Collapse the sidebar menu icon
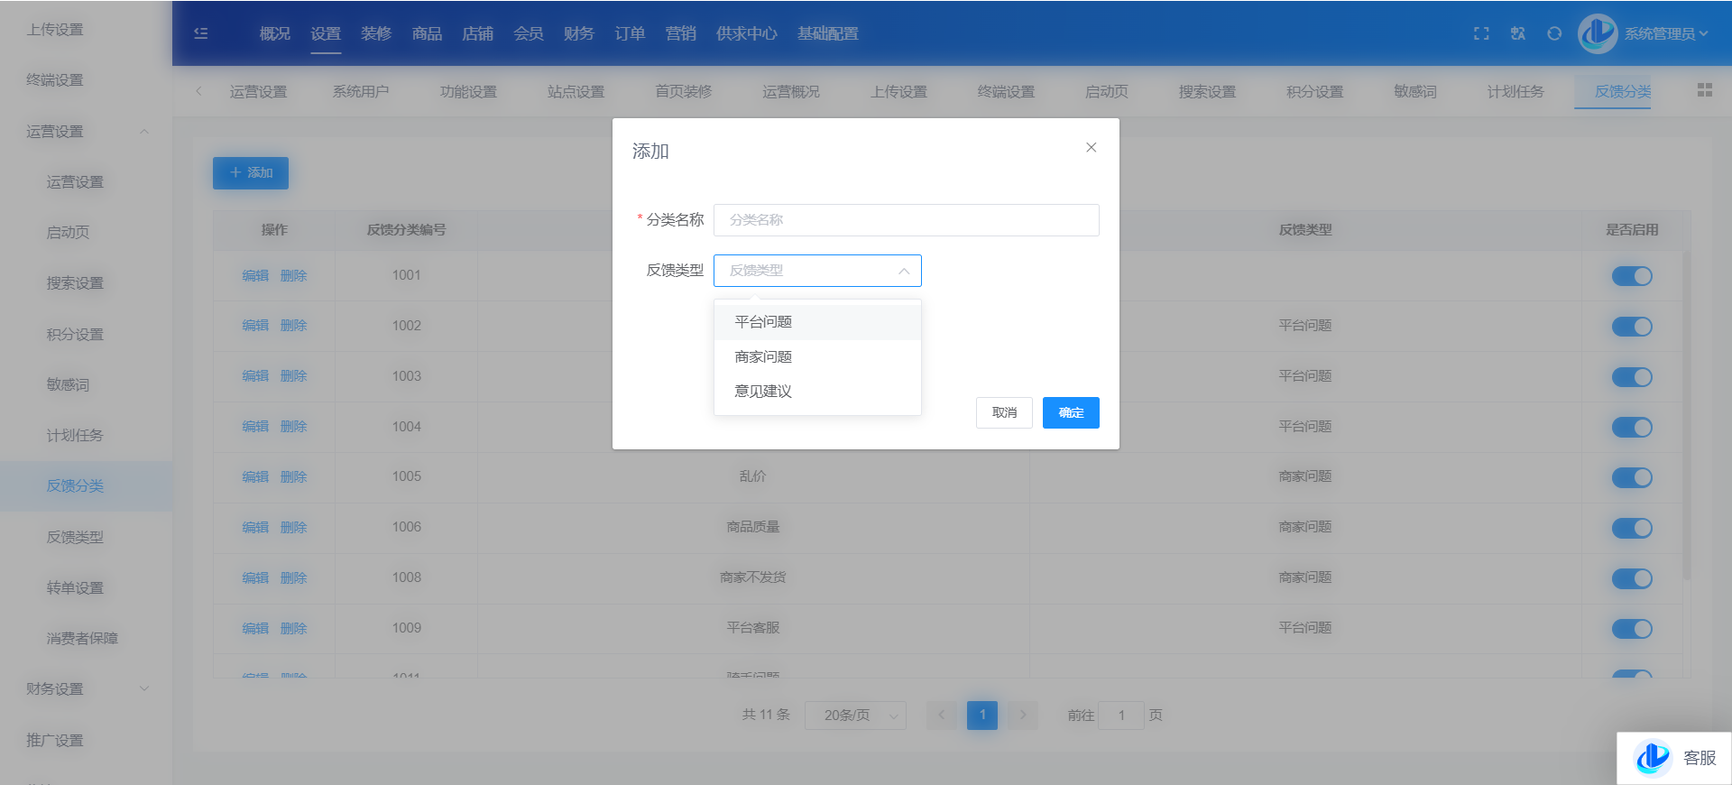1732x785 pixels. [201, 33]
